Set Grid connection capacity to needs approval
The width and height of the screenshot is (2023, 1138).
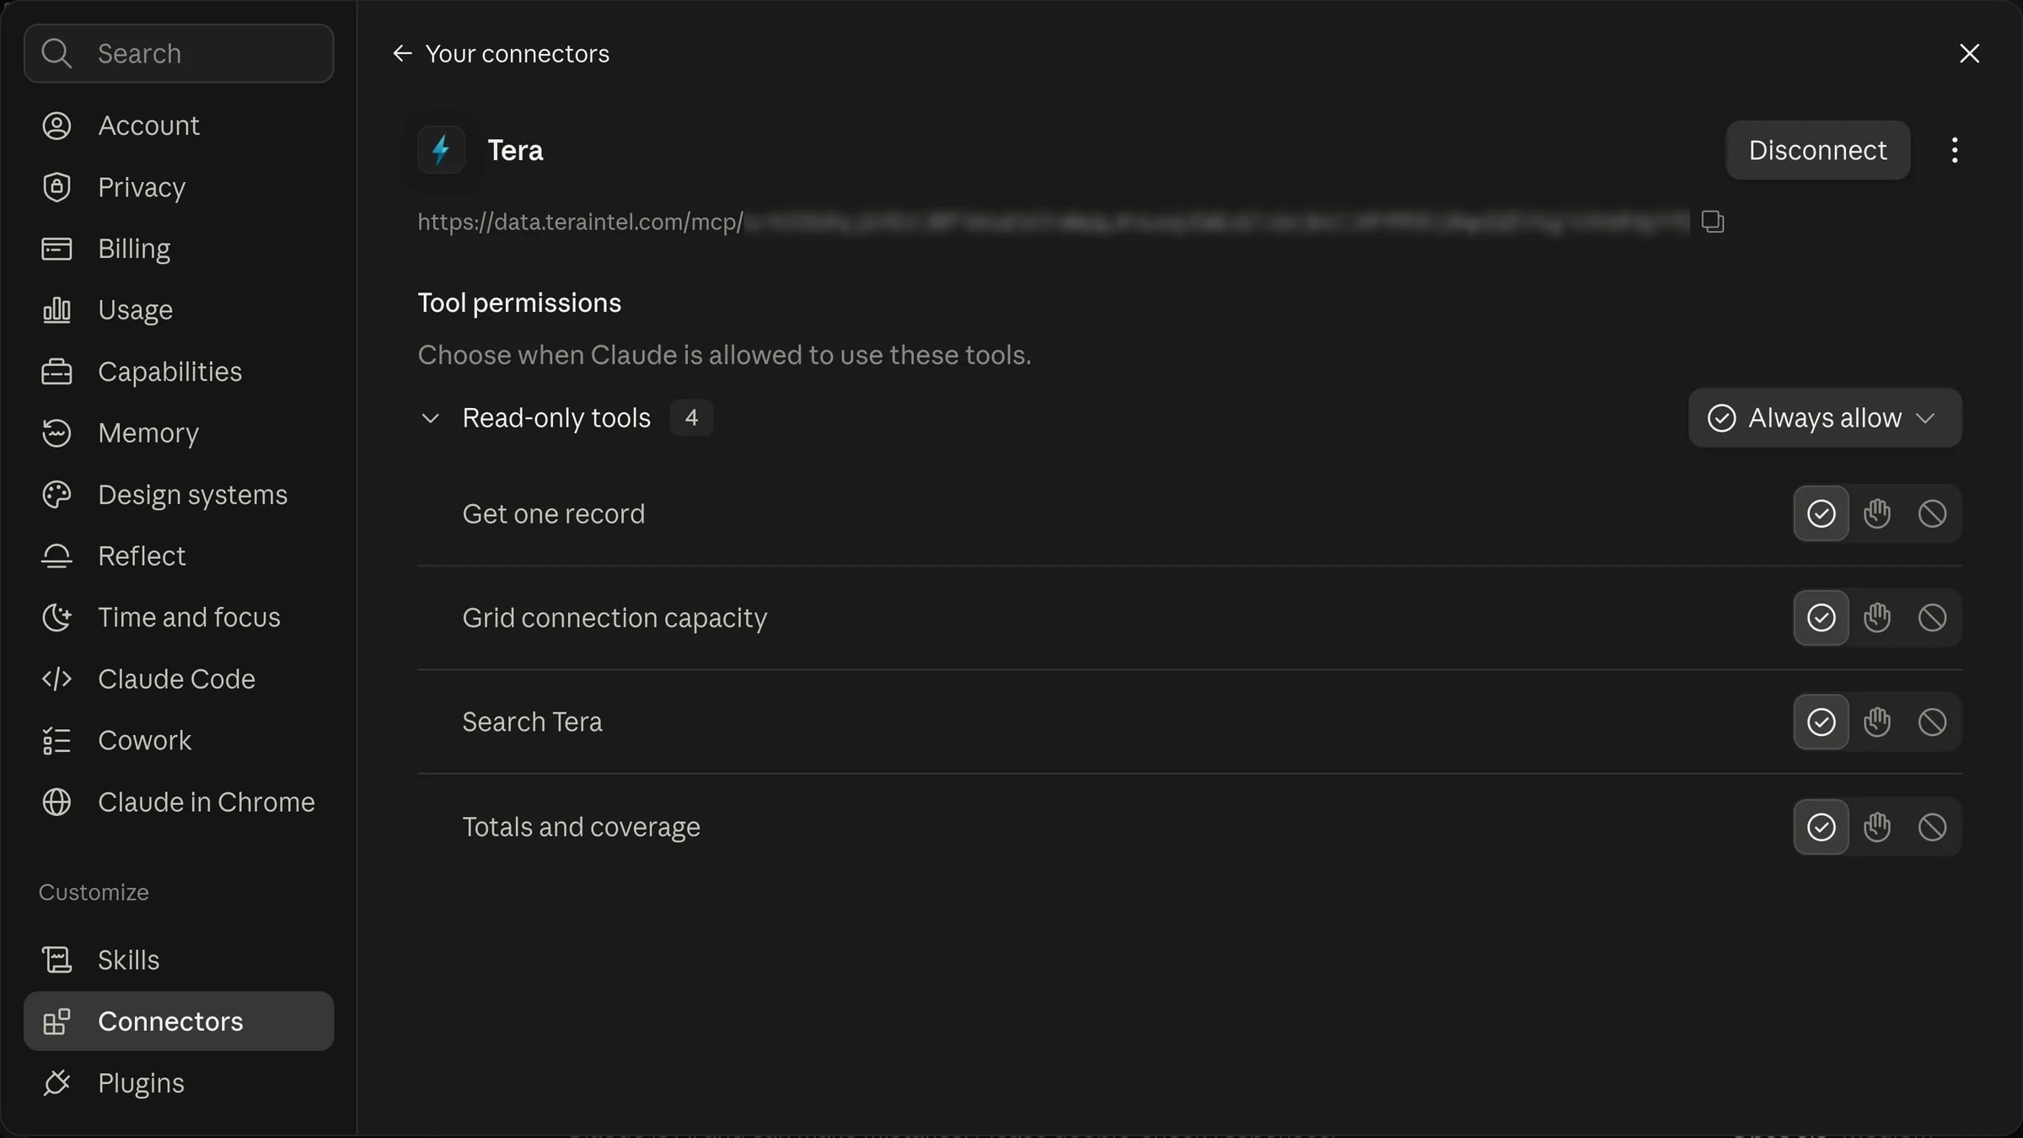[1877, 618]
